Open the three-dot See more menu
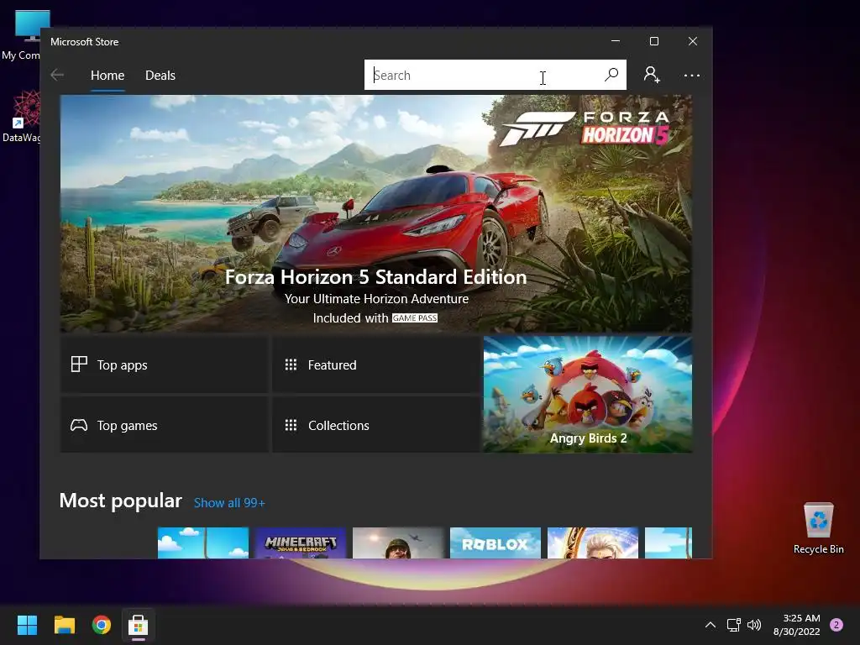Screen dimensions: 860x645 692,75
